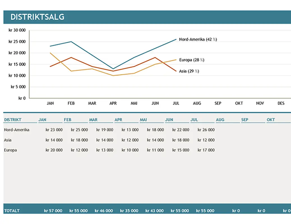Click the APR column header in table
This screenshot has width=291, height=224.
118,120
